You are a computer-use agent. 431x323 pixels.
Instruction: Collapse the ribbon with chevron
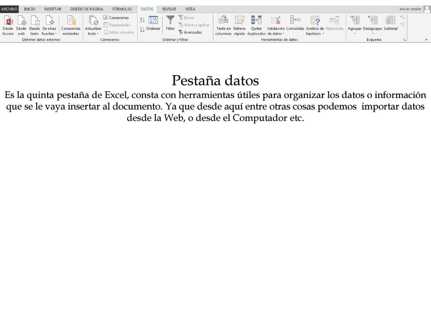click(x=426, y=40)
